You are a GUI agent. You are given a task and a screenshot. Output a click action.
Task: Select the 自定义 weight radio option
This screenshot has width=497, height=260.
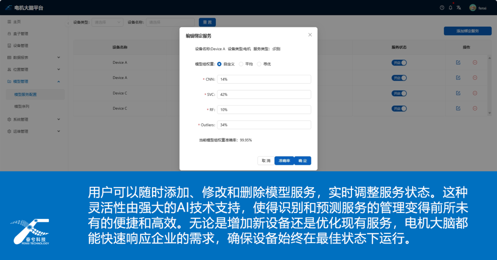pos(220,64)
